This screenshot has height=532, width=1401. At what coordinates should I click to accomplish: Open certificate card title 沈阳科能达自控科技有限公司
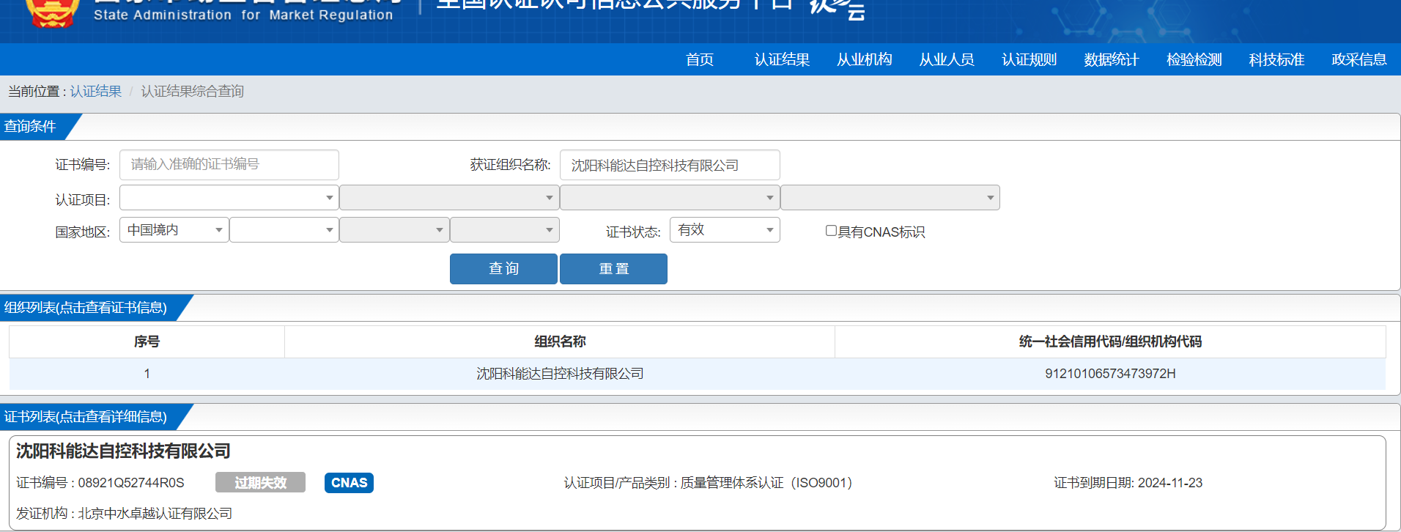click(x=123, y=451)
